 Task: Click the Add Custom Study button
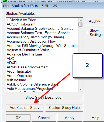(x=25, y=108)
